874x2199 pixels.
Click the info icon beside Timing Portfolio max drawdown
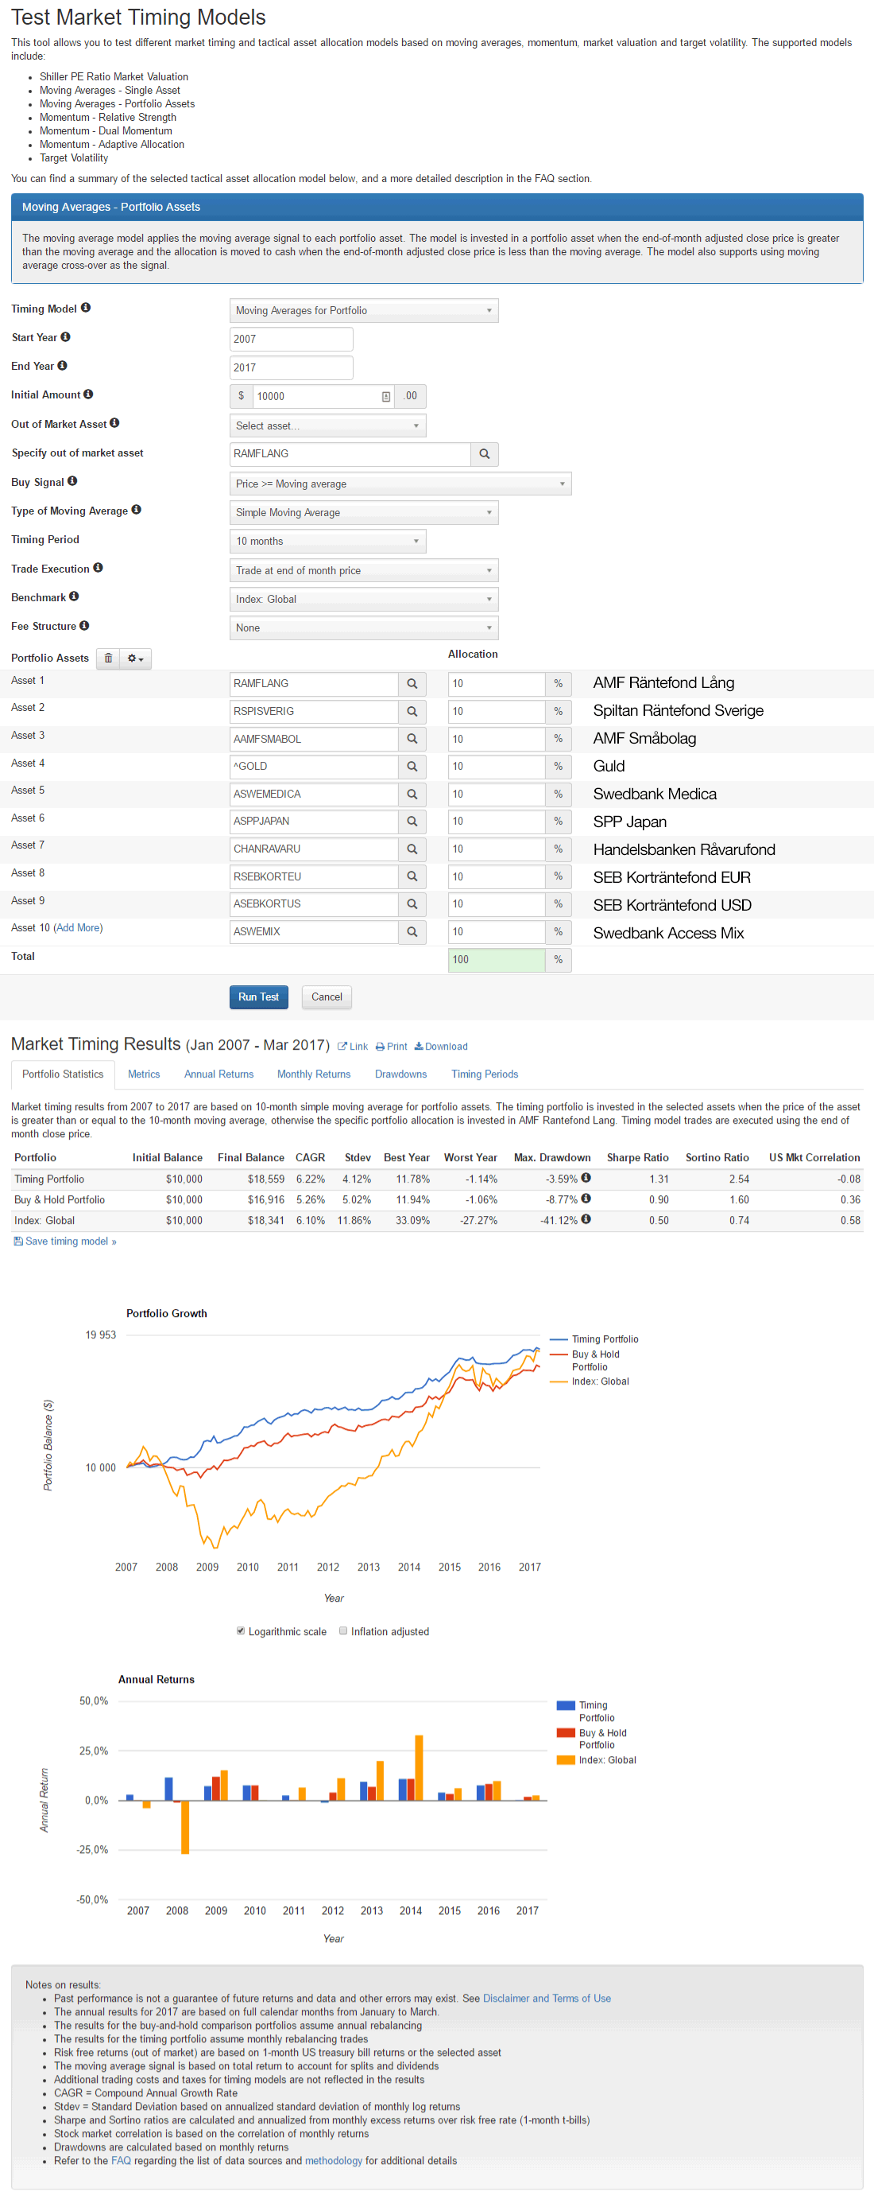click(586, 1178)
